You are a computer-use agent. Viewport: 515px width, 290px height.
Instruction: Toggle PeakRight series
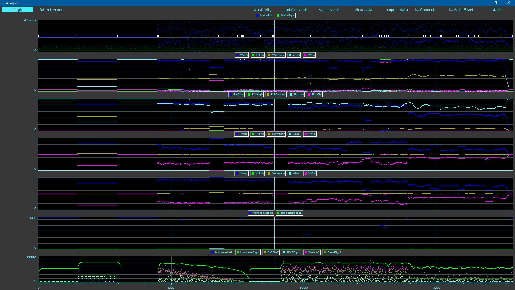pyautogui.click(x=333, y=252)
